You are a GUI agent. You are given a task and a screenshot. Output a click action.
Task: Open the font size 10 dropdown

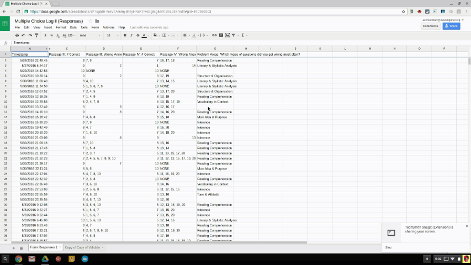coord(112,35)
